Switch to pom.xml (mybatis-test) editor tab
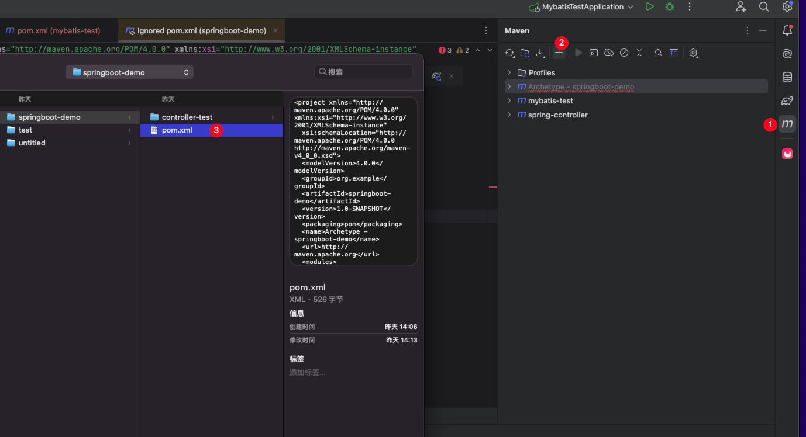The height and width of the screenshot is (437, 806). pos(53,30)
